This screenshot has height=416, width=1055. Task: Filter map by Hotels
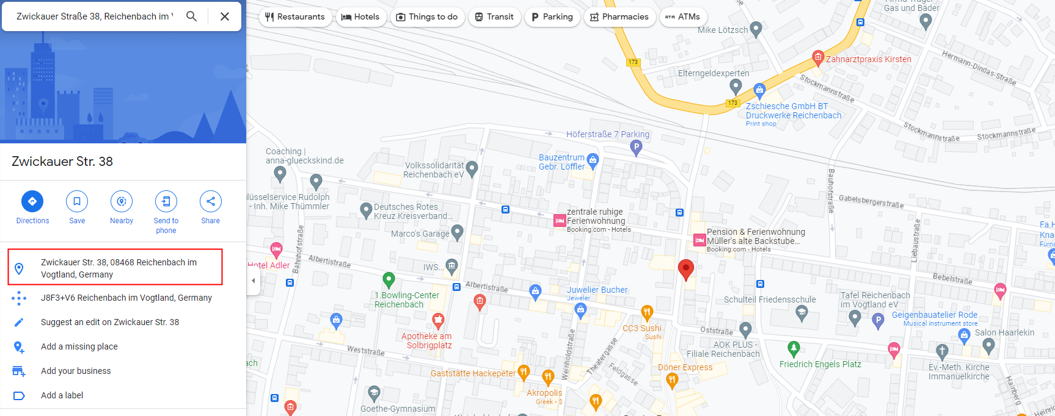(x=360, y=17)
